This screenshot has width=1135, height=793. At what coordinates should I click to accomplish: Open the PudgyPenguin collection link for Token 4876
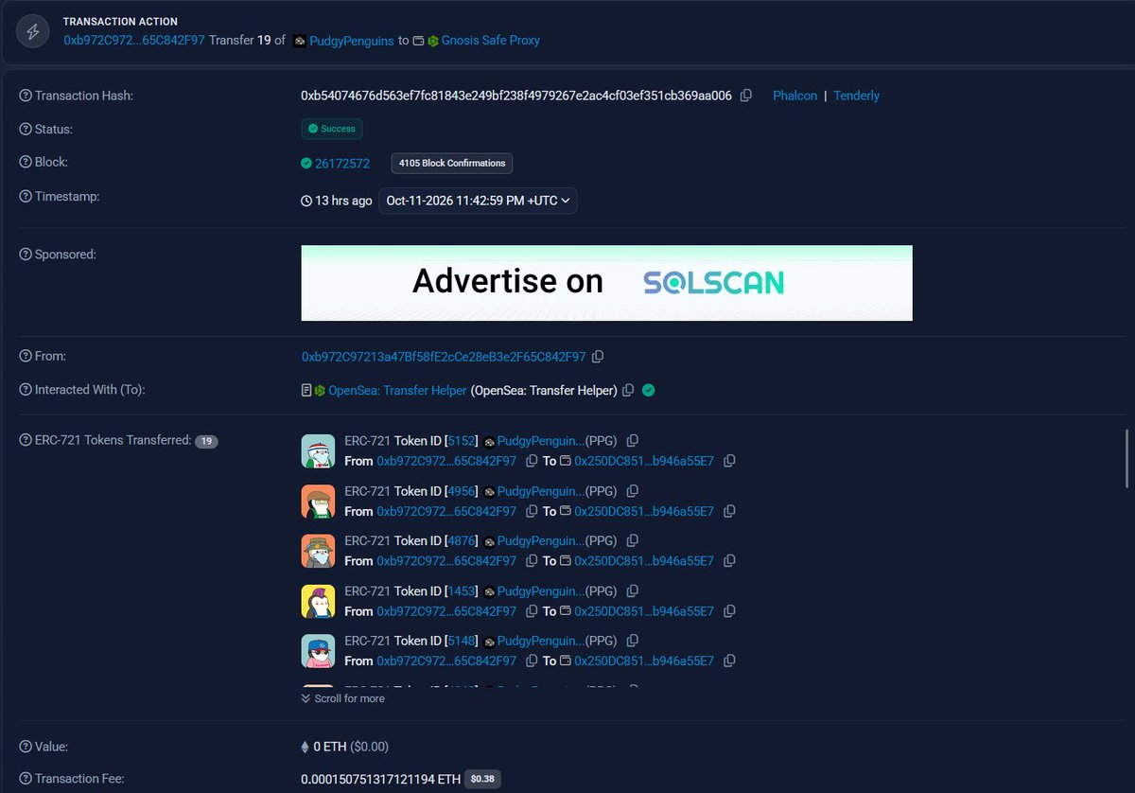pyautogui.click(x=540, y=541)
